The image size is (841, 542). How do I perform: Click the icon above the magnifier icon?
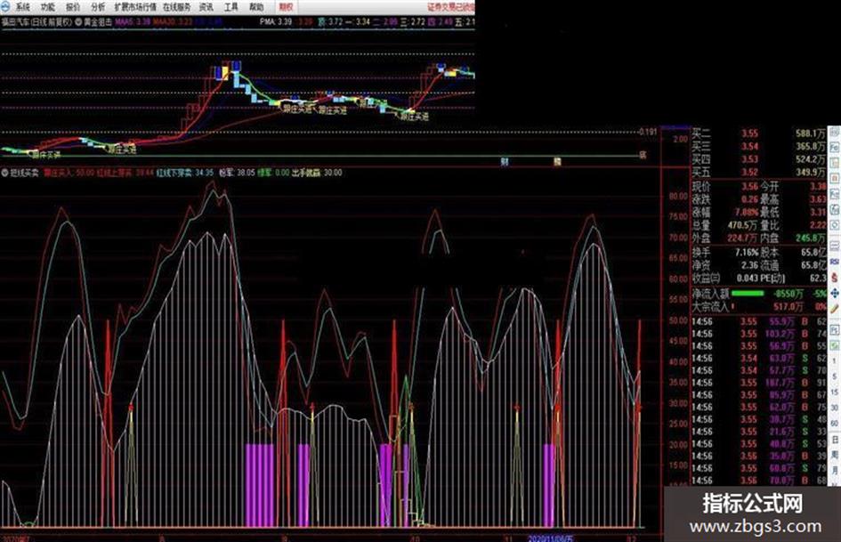(x=835, y=210)
